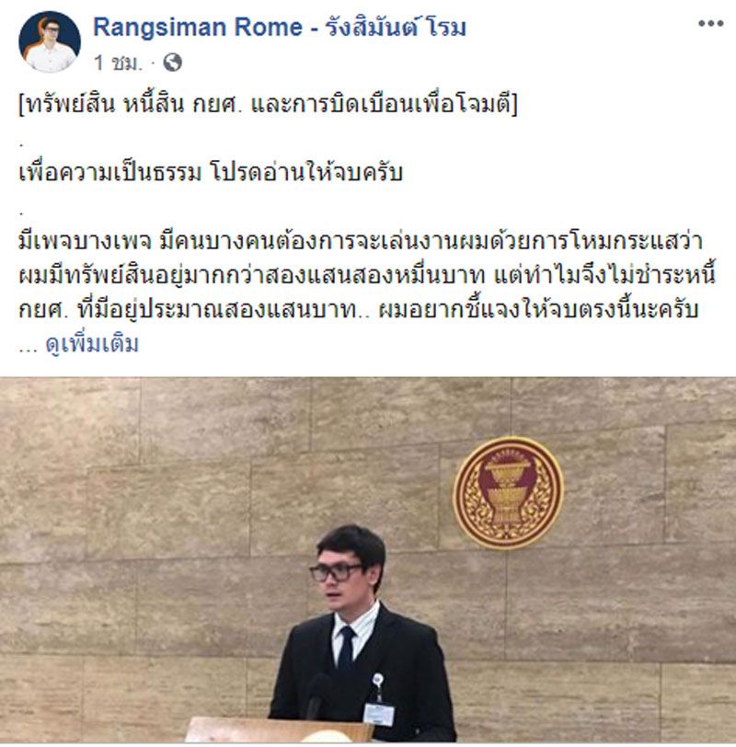Click the microphone on the podium
The image size is (736, 747).
point(316,696)
